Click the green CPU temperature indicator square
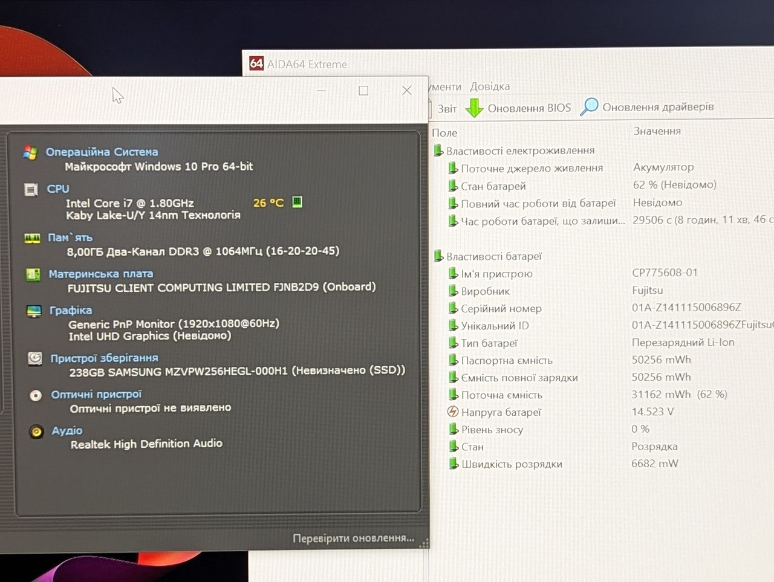This screenshot has height=582, width=774. tap(297, 202)
